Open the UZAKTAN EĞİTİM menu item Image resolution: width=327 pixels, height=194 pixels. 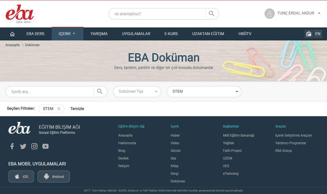[x=208, y=34]
